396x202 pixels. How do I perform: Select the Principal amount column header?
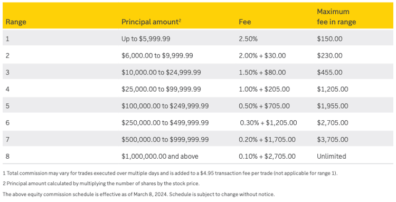pyautogui.click(x=152, y=22)
